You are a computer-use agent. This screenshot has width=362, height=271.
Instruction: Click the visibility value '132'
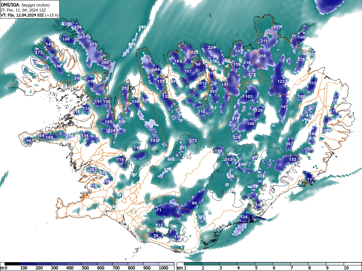point(166,96)
